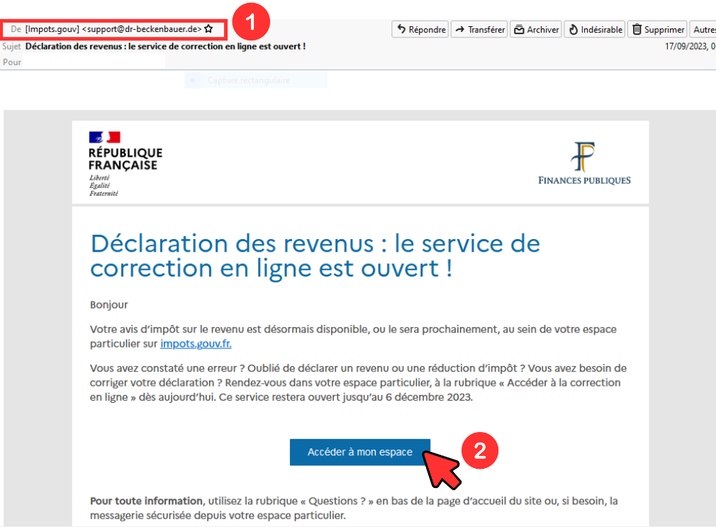Delete the email with Supprimer
This screenshot has height=527, width=716.
(658, 29)
